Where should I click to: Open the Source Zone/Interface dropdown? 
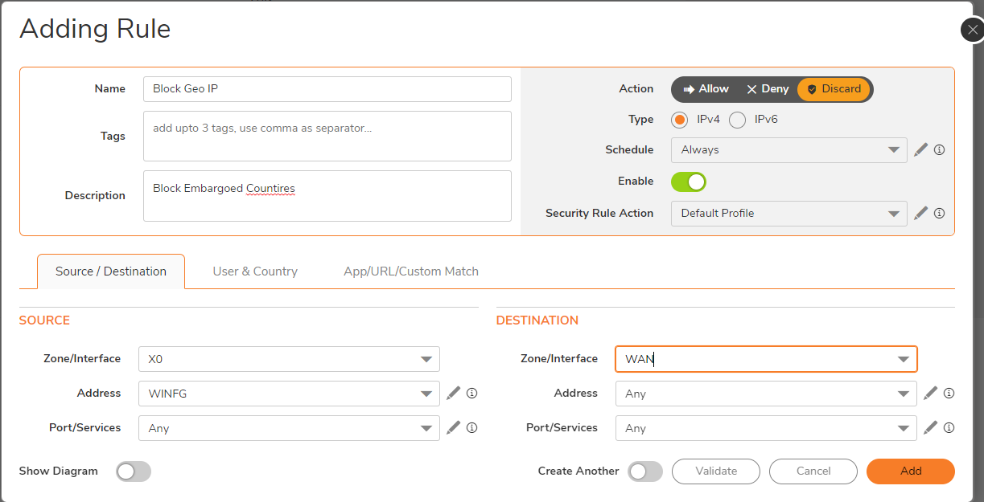click(x=426, y=358)
